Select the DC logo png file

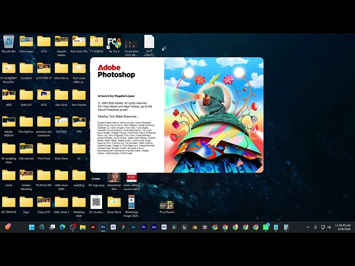tap(97, 182)
